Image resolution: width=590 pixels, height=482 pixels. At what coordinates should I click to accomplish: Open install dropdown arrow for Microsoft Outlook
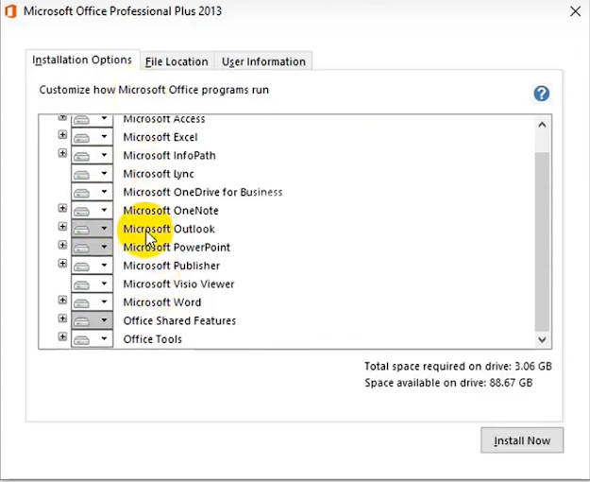104,229
